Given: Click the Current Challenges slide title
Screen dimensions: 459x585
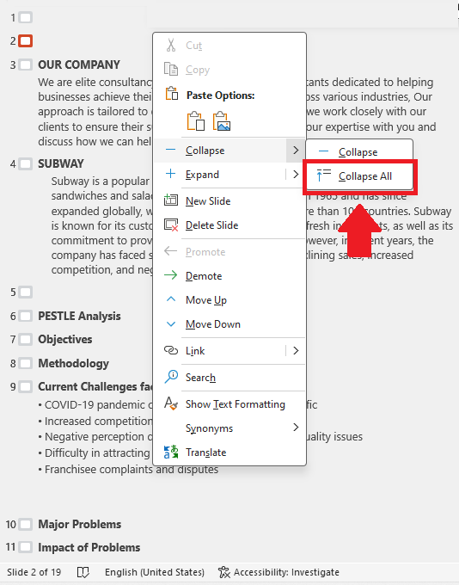Looking at the screenshot, I should (x=95, y=386).
